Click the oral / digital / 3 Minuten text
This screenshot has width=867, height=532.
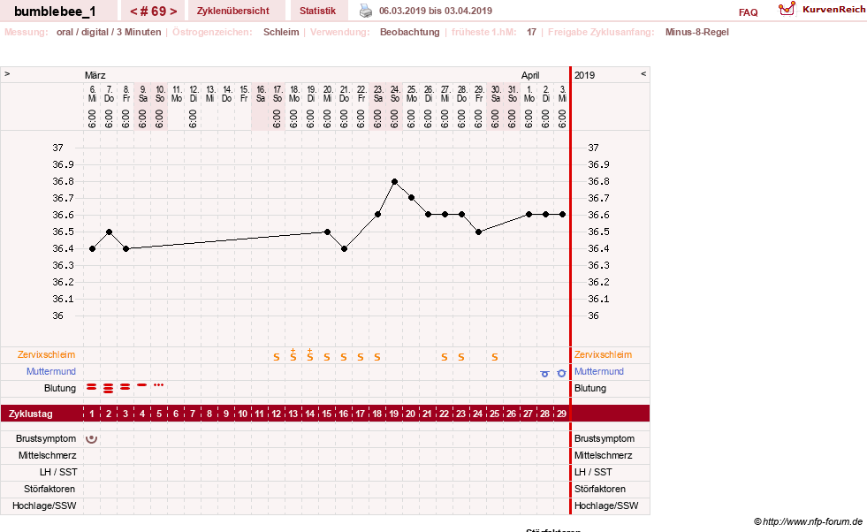pos(109,32)
